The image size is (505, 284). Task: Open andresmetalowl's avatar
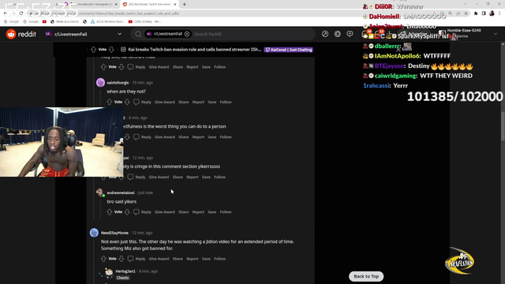coord(100,192)
